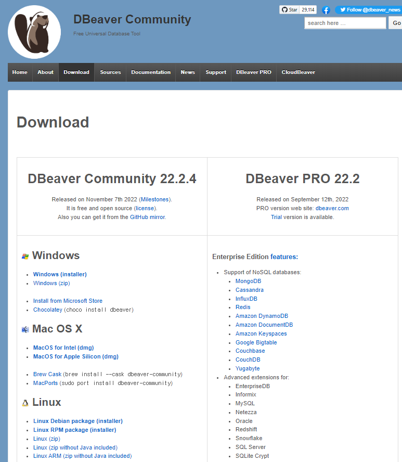This screenshot has height=462, width=402.
Task: Download Linux ARM (zip without Java included)
Action: click(x=83, y=456)
